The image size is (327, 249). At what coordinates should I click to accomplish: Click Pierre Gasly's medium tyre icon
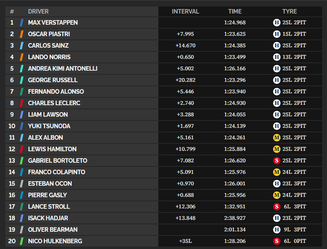(x=277, y=195)
